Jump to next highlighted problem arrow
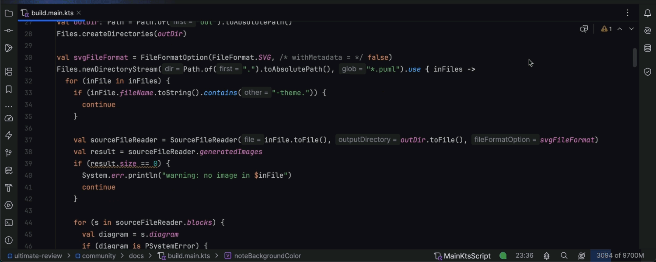This screenshot has width=656, height=262. [x=631, y=29]
